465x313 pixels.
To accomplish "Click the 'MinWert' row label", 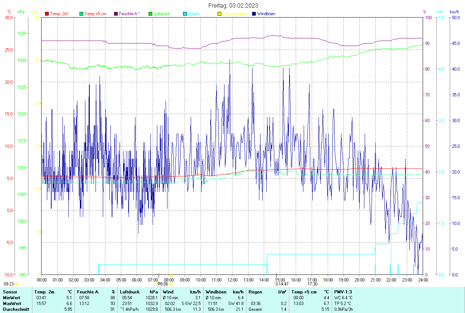I will pyautogui.click(x=12, y=297).
